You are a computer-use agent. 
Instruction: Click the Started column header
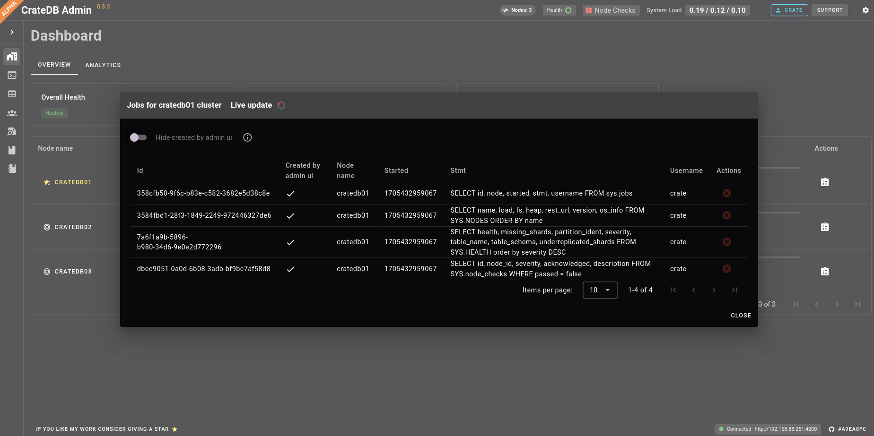coord(396,171)
